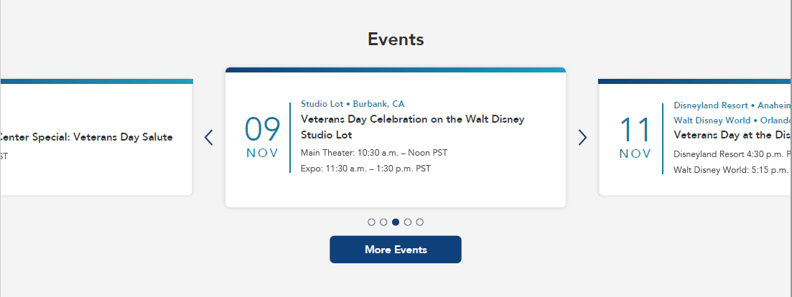Open the Veterans Day Salute event title
The image size is (792, 297).
pos(86,137)
